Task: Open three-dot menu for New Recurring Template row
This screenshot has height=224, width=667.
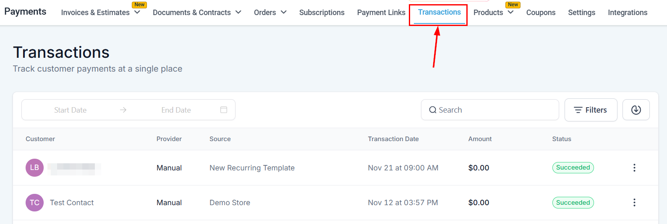Action: tap(634, 168)
